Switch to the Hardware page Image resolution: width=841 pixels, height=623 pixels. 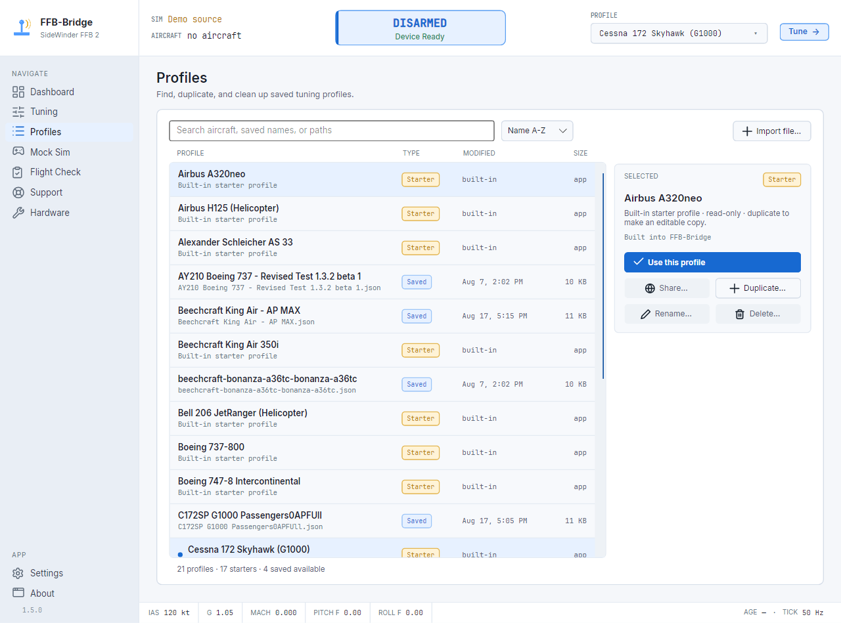69,213
